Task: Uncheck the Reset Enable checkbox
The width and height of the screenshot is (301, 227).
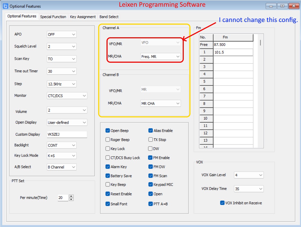Action: pyautogui.click(x=108, y=194)
